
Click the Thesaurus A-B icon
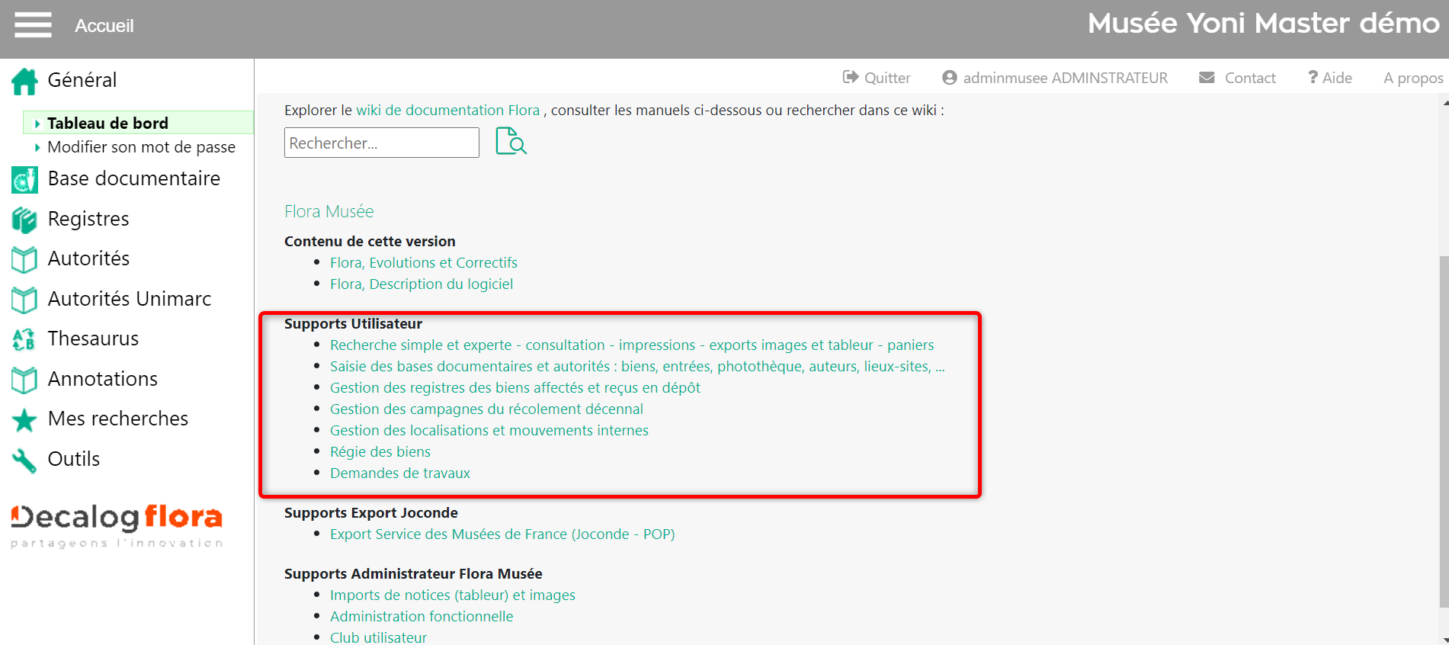click(x=24, y=340)
